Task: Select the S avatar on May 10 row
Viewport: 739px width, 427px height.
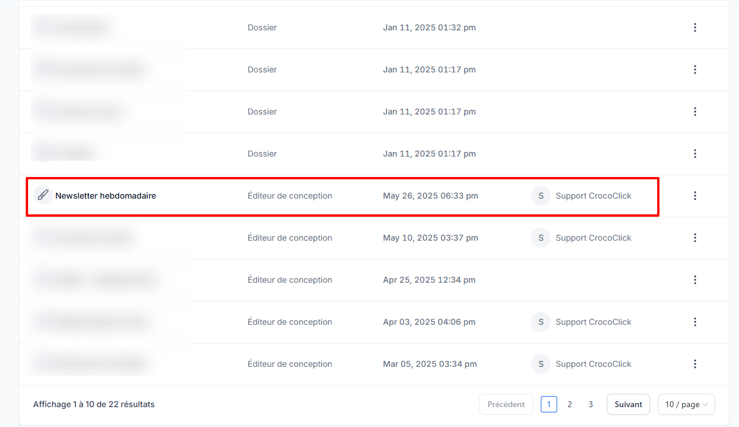Action: click(540, 238)
